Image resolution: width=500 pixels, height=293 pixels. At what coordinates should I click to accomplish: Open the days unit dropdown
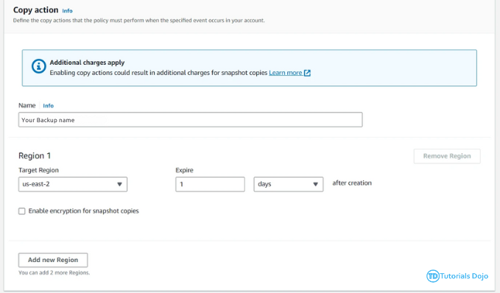tap(288, 184)
